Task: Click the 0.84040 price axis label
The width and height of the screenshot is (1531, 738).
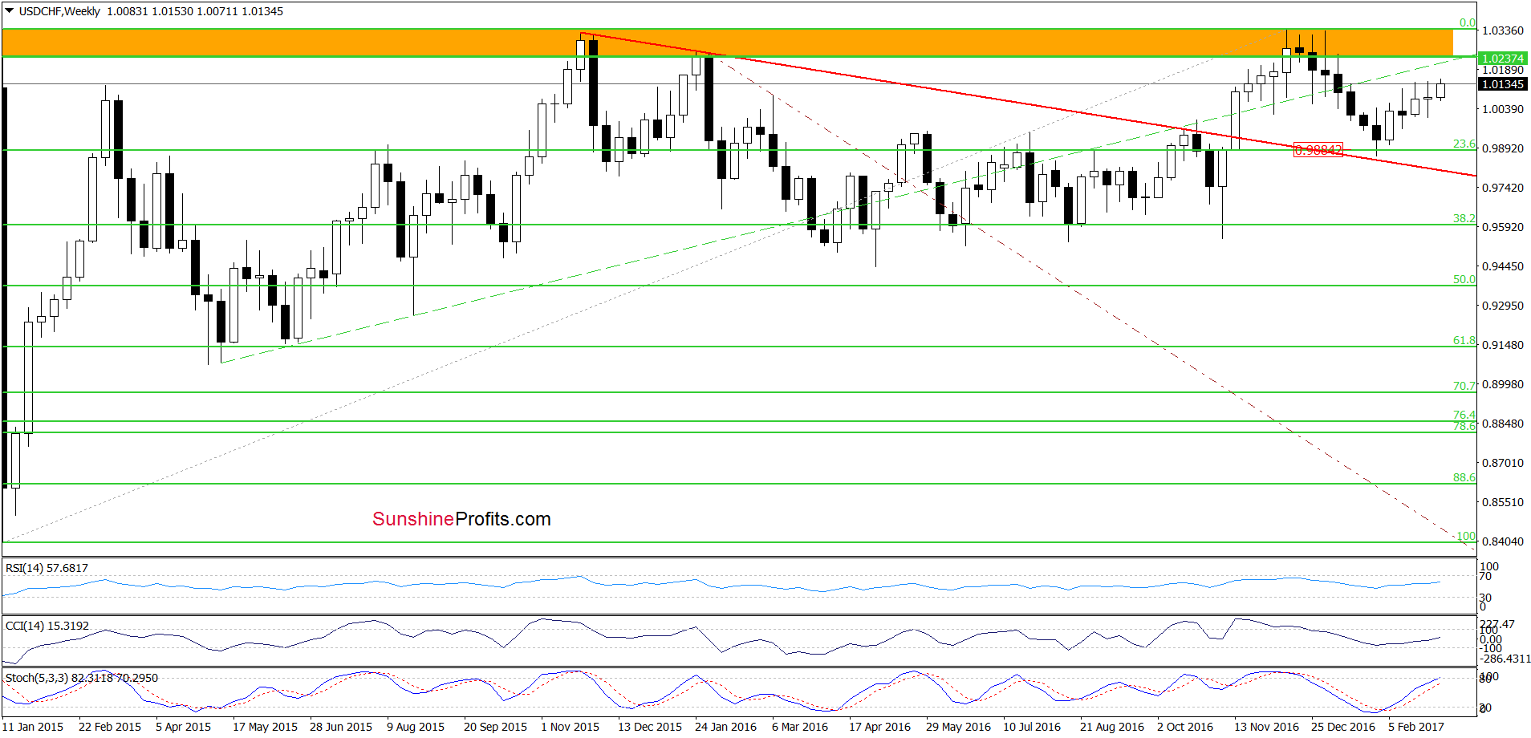Action: pos(1503,541)
